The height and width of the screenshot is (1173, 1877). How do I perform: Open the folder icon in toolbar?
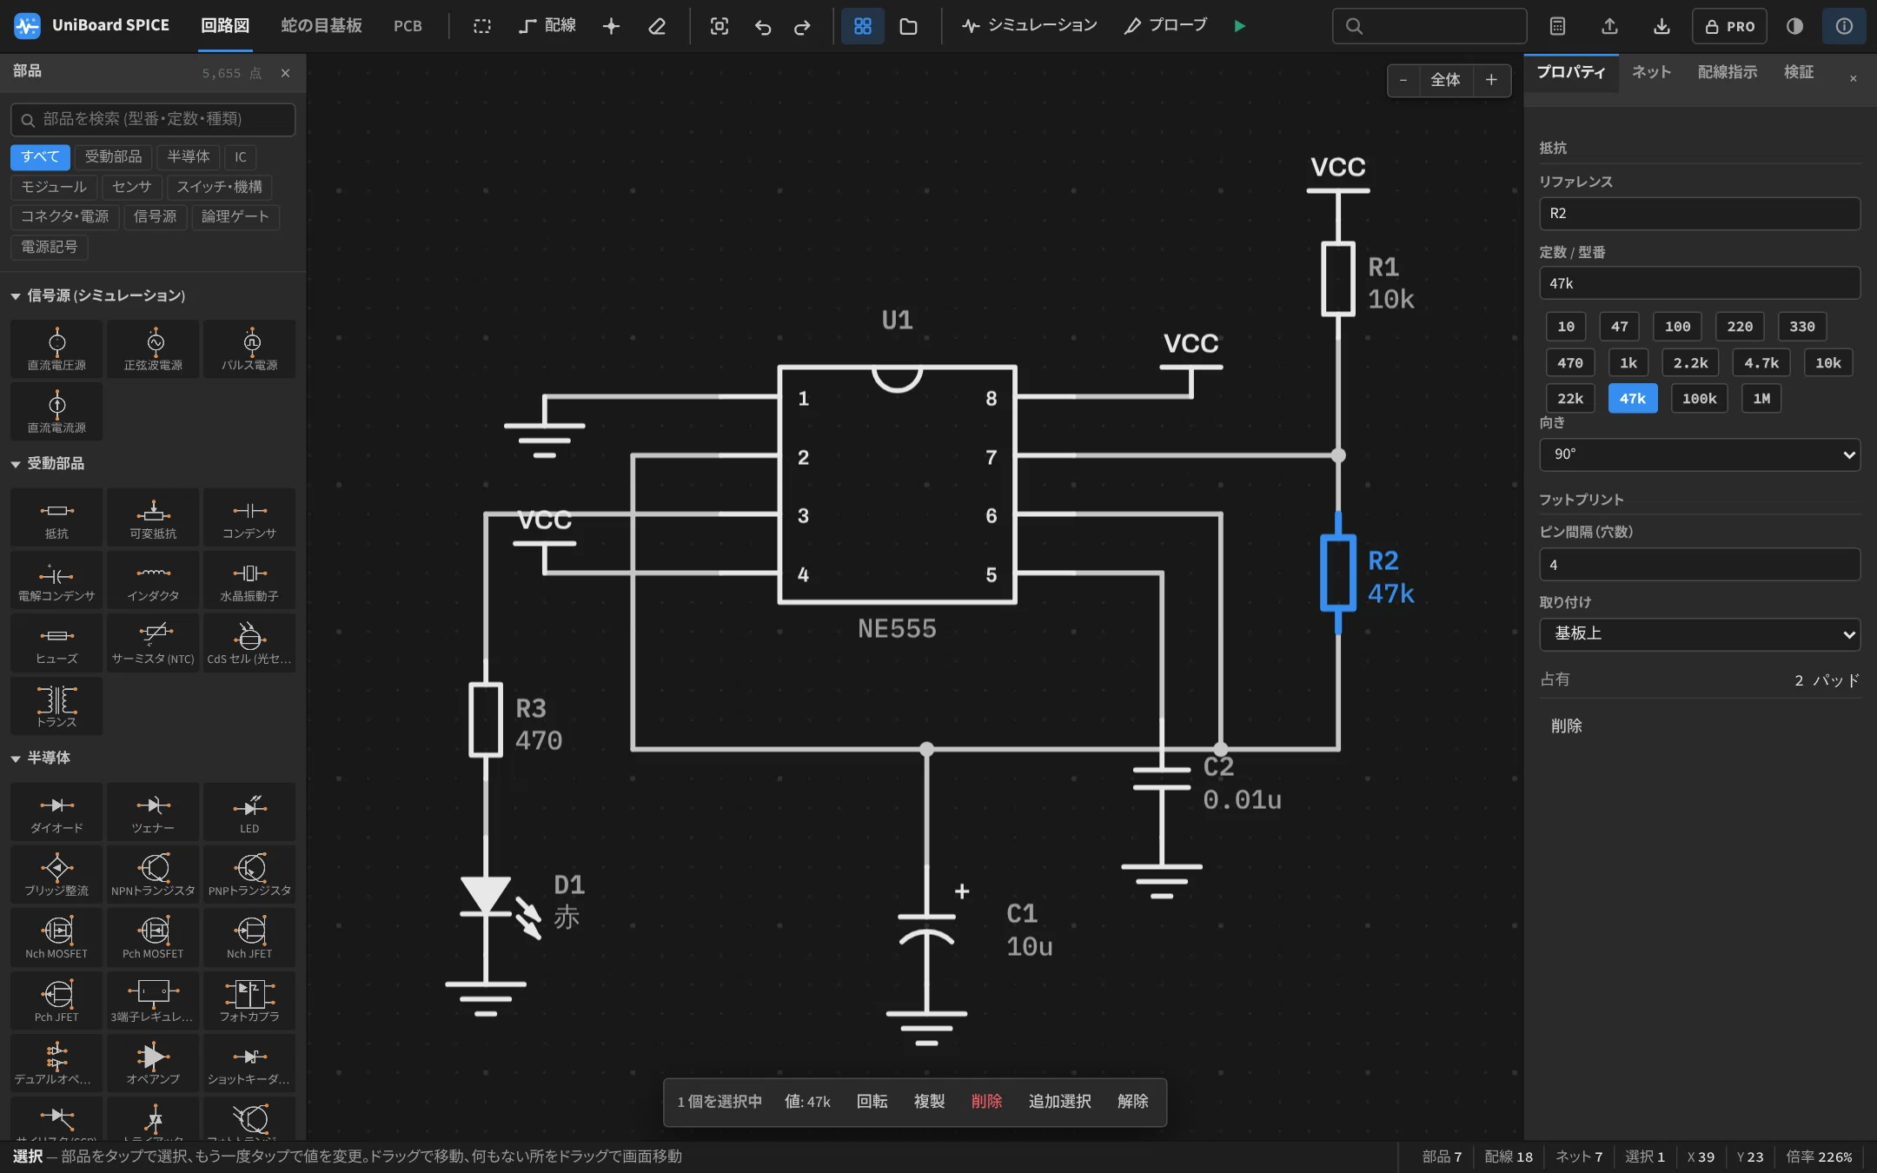(908, 26)
